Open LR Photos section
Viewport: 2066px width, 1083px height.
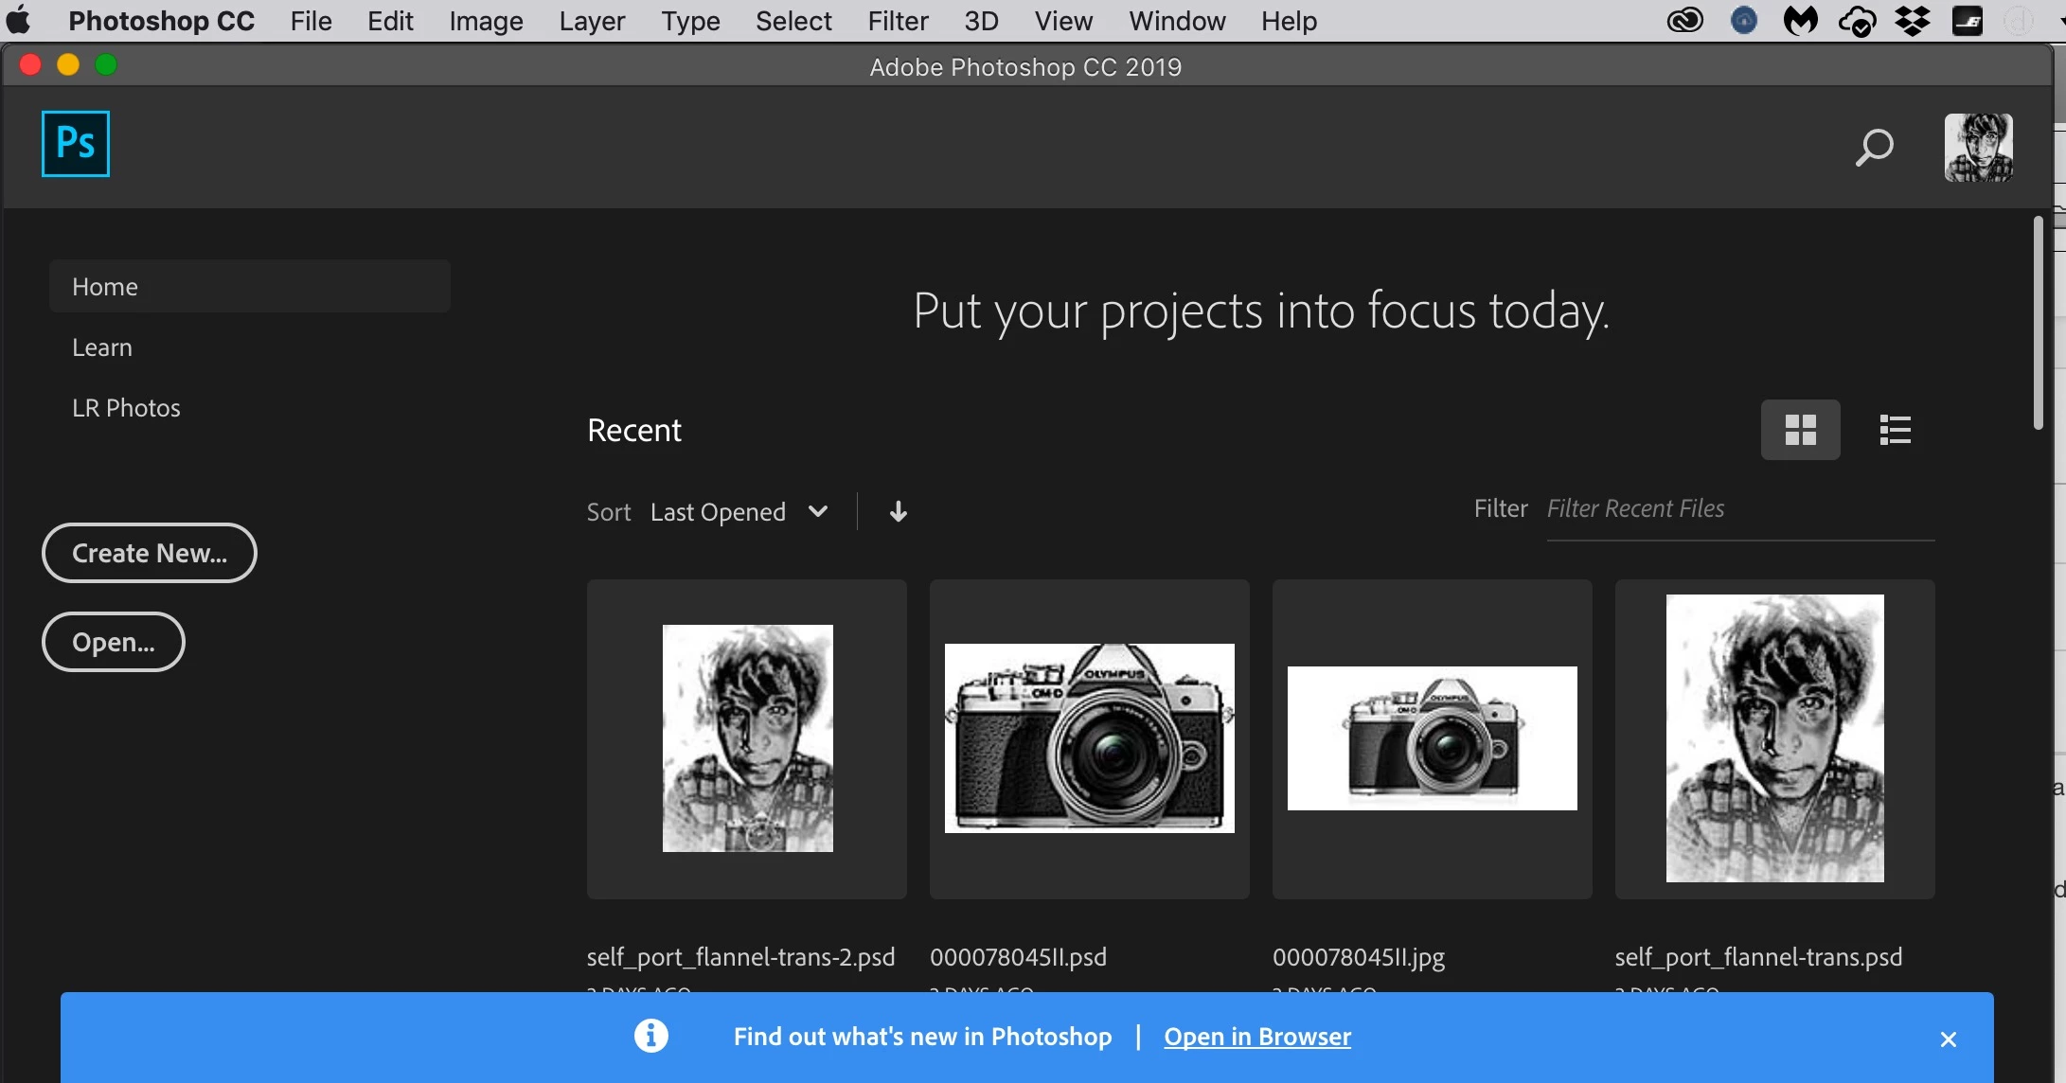point(126,408)
